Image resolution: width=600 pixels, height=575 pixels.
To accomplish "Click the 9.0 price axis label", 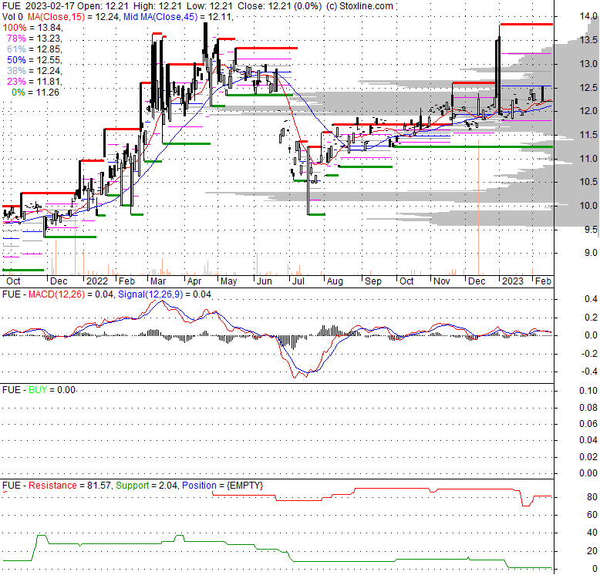I will coord(591,253).
